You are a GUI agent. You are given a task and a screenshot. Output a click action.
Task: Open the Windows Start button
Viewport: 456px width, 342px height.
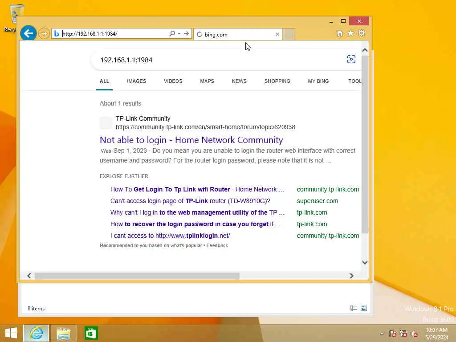pyautogui.click(x=11, y=333)
